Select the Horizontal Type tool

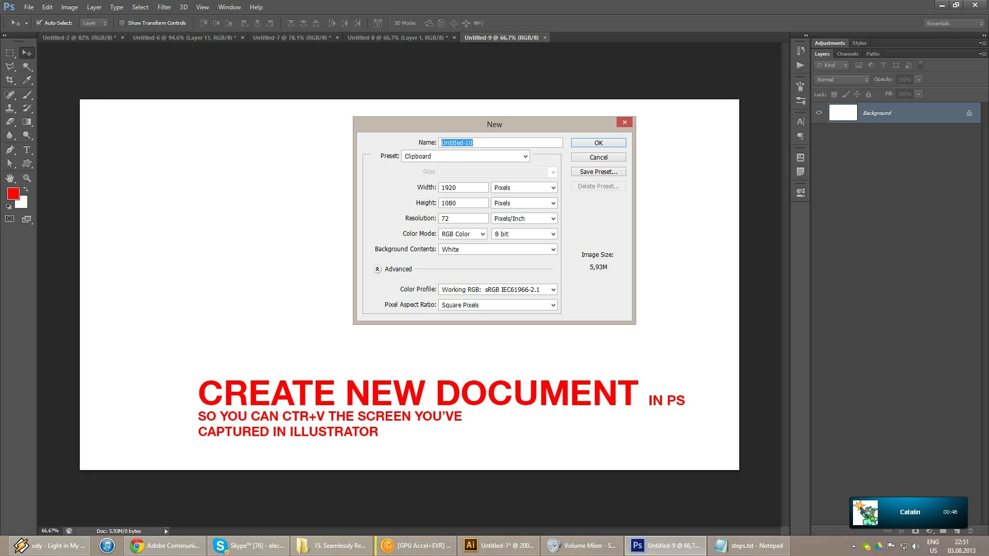(27, 150)
